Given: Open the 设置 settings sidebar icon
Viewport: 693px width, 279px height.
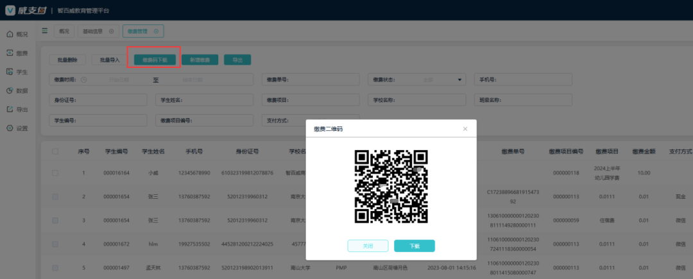Looking at the screenshot, I should pos(10,128).
